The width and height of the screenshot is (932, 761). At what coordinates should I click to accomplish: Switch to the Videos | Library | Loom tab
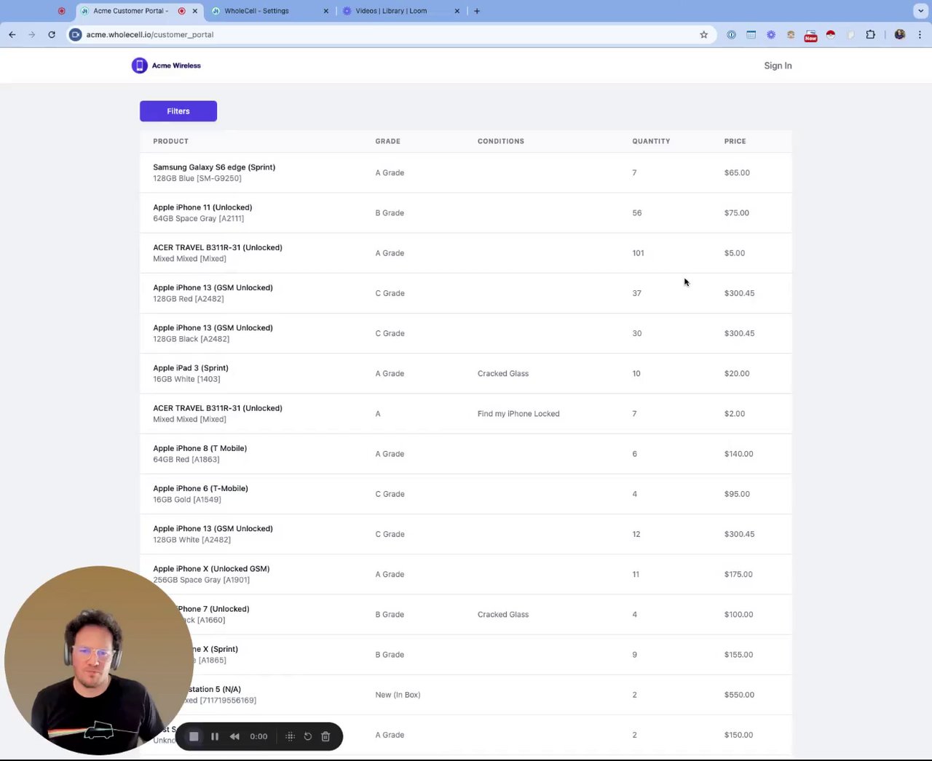tap(400, 11)
